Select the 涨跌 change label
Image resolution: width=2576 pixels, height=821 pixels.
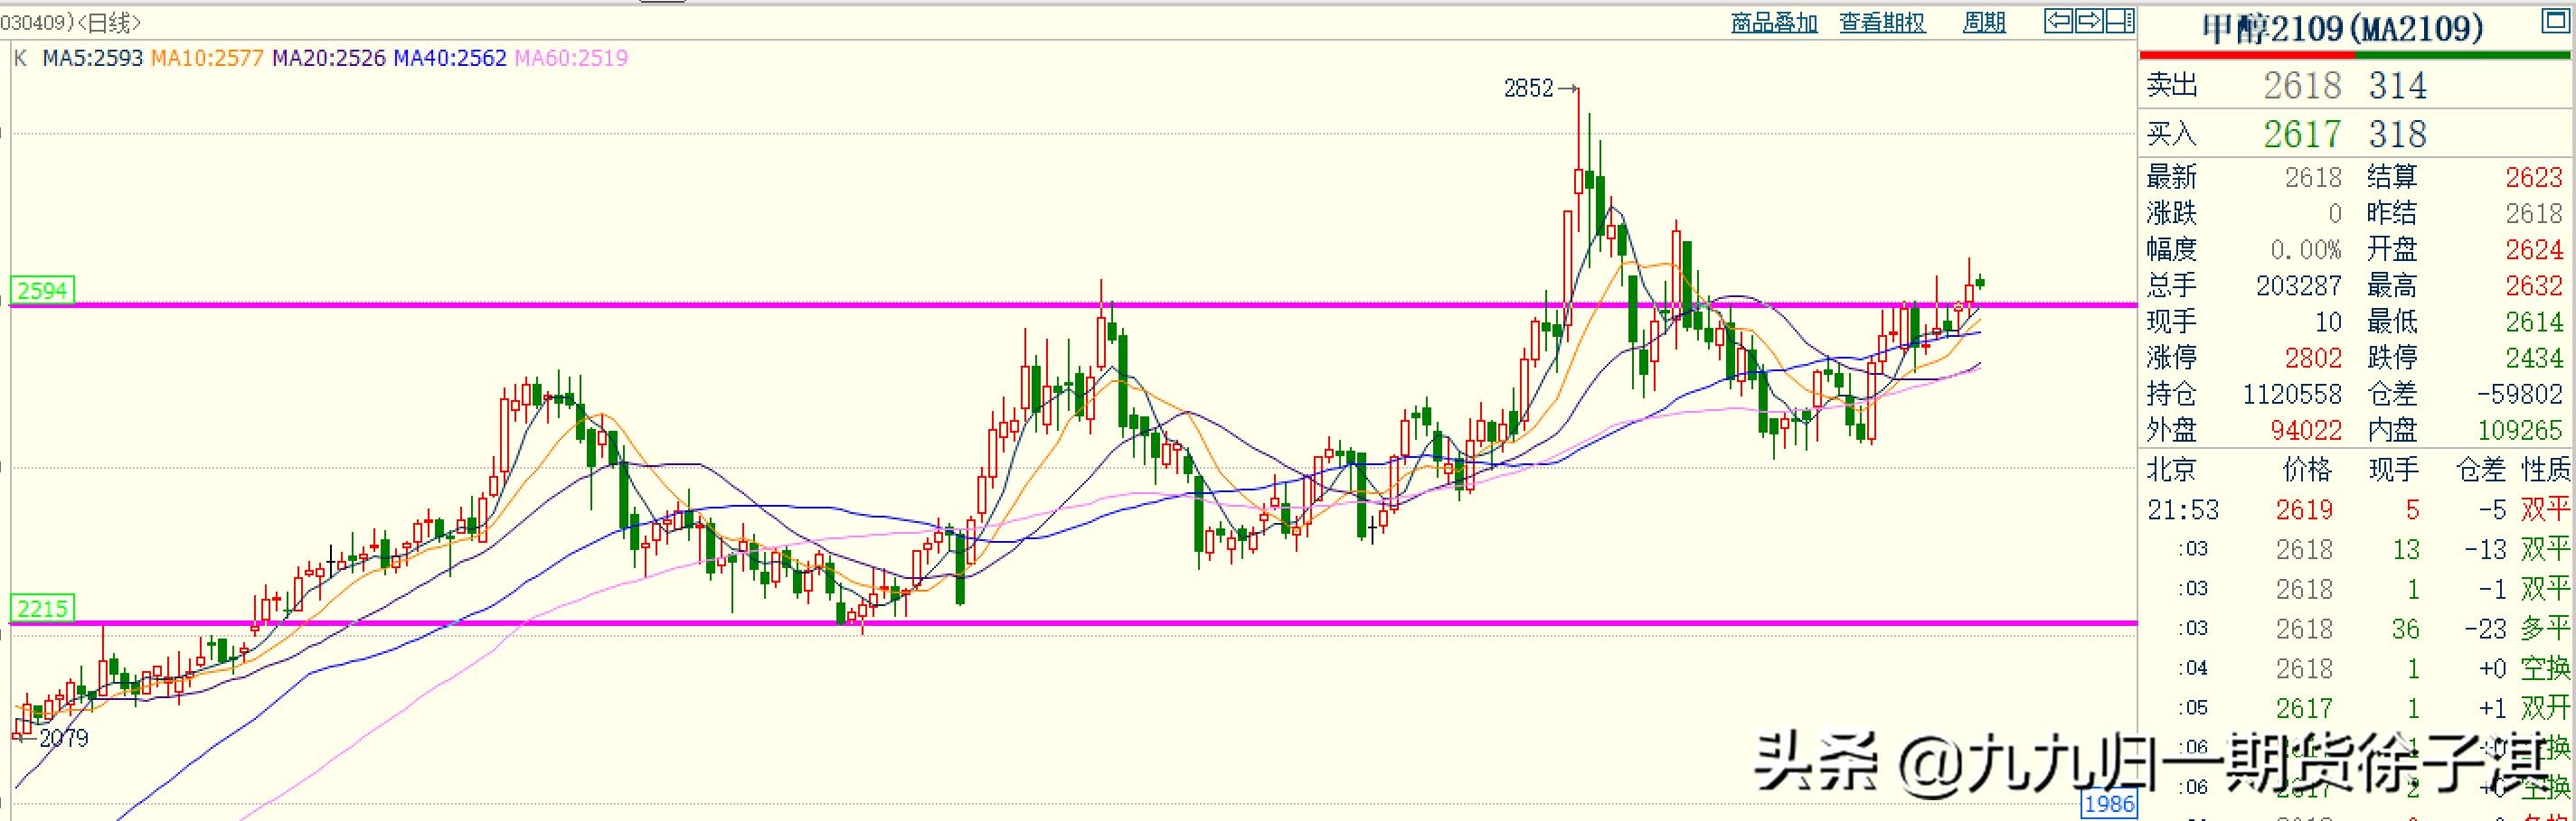coord(2171,214)
